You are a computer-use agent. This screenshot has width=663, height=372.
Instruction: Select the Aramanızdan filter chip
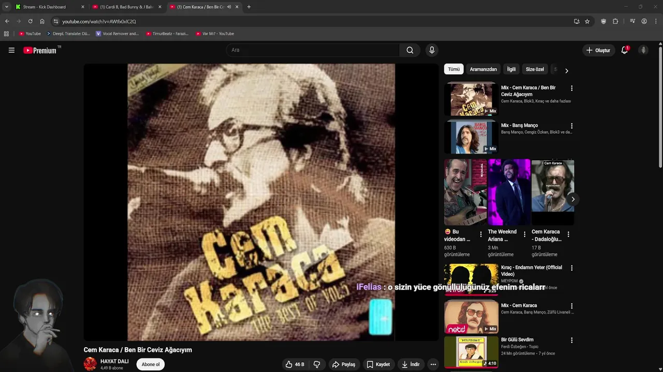483,69
